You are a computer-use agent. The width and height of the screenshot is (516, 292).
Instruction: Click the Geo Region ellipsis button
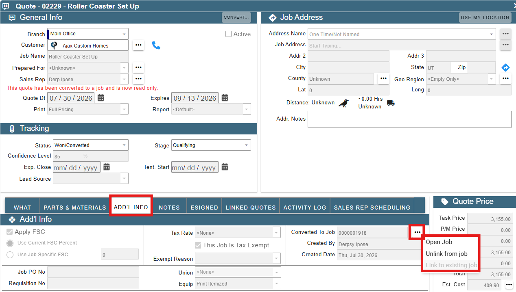[505, 79]
